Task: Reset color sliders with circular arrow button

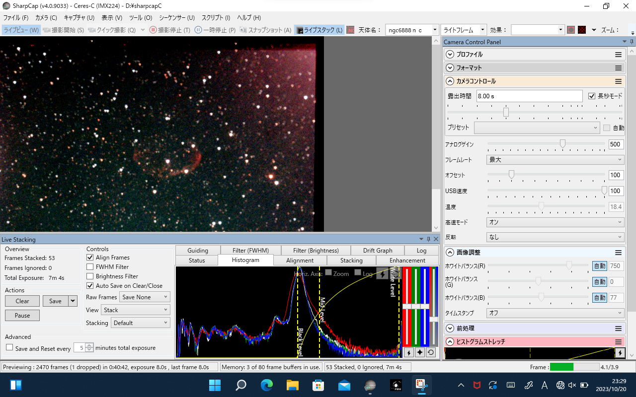Action: 431,352
